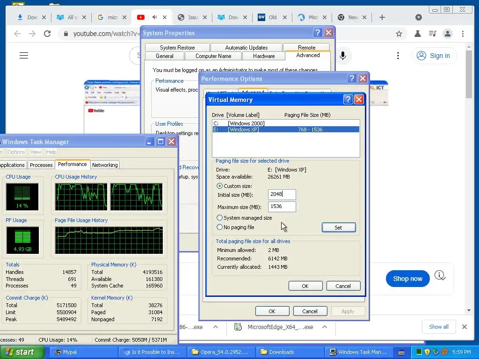The width and height of the screenshot is (479, 359).
Task: Click Show all downloads button
Action: [x=439, y=327]
